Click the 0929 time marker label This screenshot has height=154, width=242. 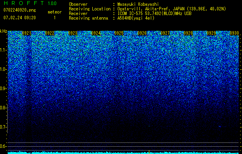(x=211, y=33)
